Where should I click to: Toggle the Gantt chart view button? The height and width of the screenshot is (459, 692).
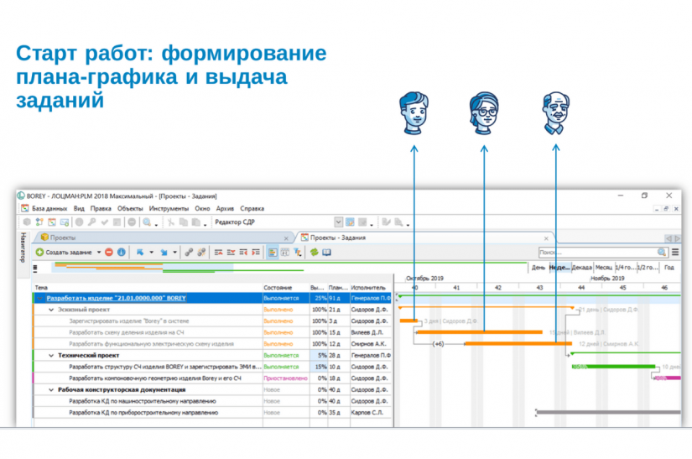point(273,252)
